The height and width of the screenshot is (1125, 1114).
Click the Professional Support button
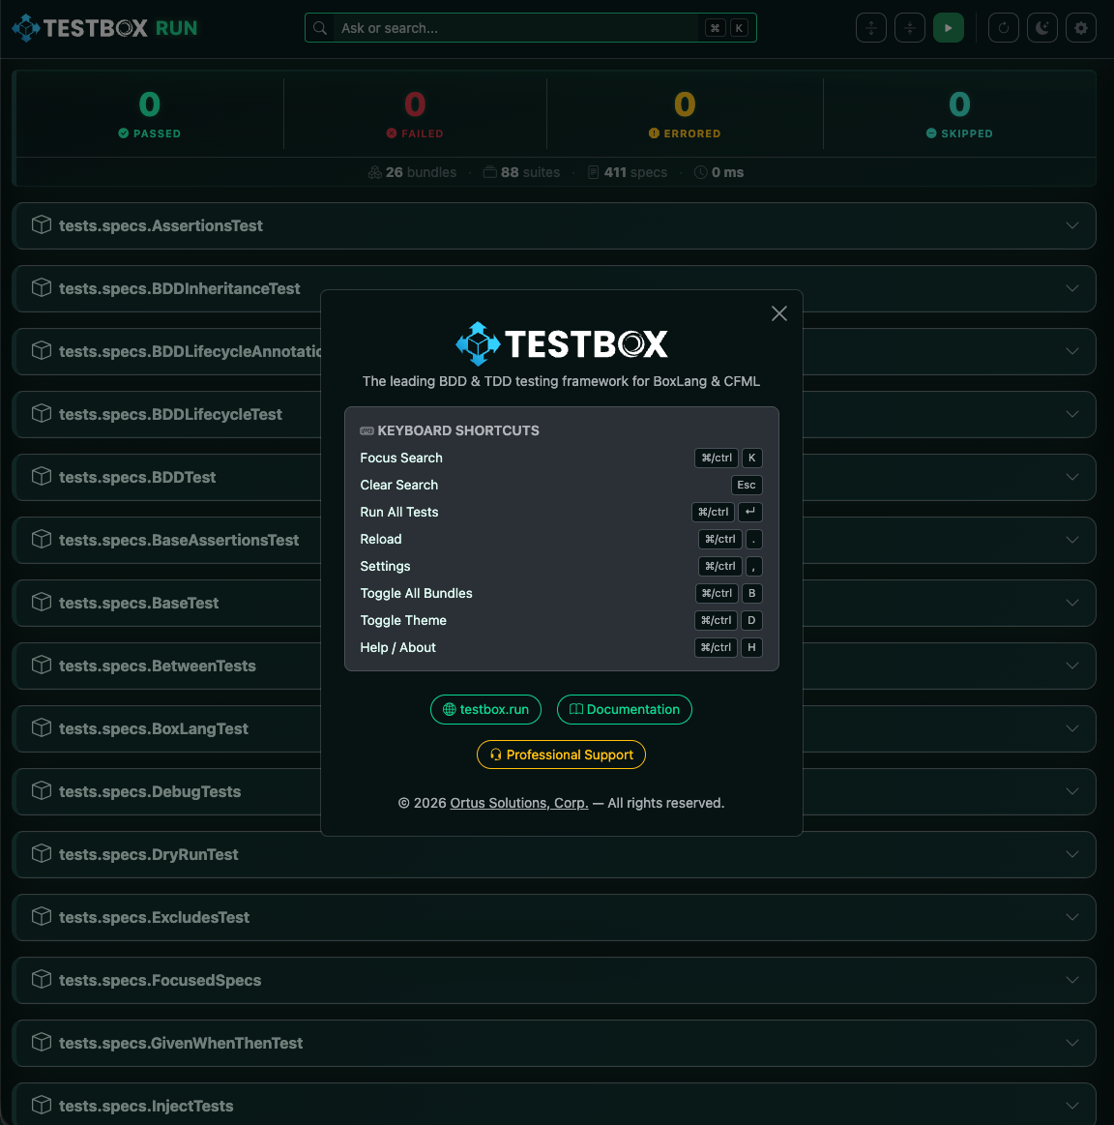point(561,755)
